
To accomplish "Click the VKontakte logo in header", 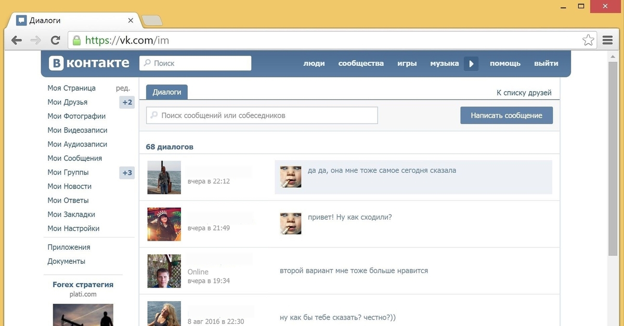I will tap(89, 63).
